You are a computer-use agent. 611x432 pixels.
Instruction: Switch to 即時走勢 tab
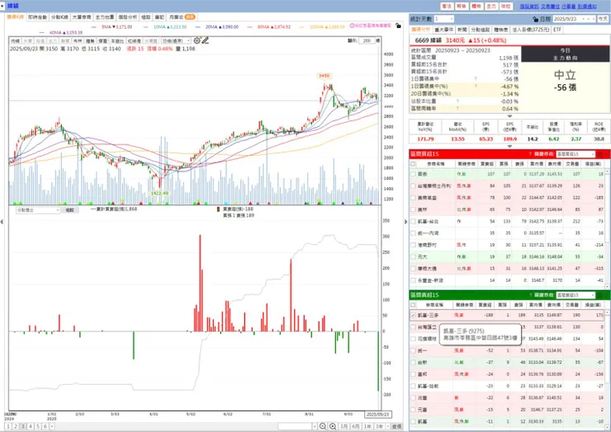click(x=37, y=17)
